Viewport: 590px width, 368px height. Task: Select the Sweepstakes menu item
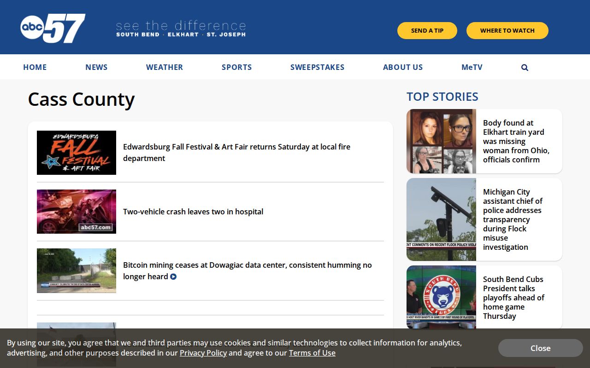(318, 67)
